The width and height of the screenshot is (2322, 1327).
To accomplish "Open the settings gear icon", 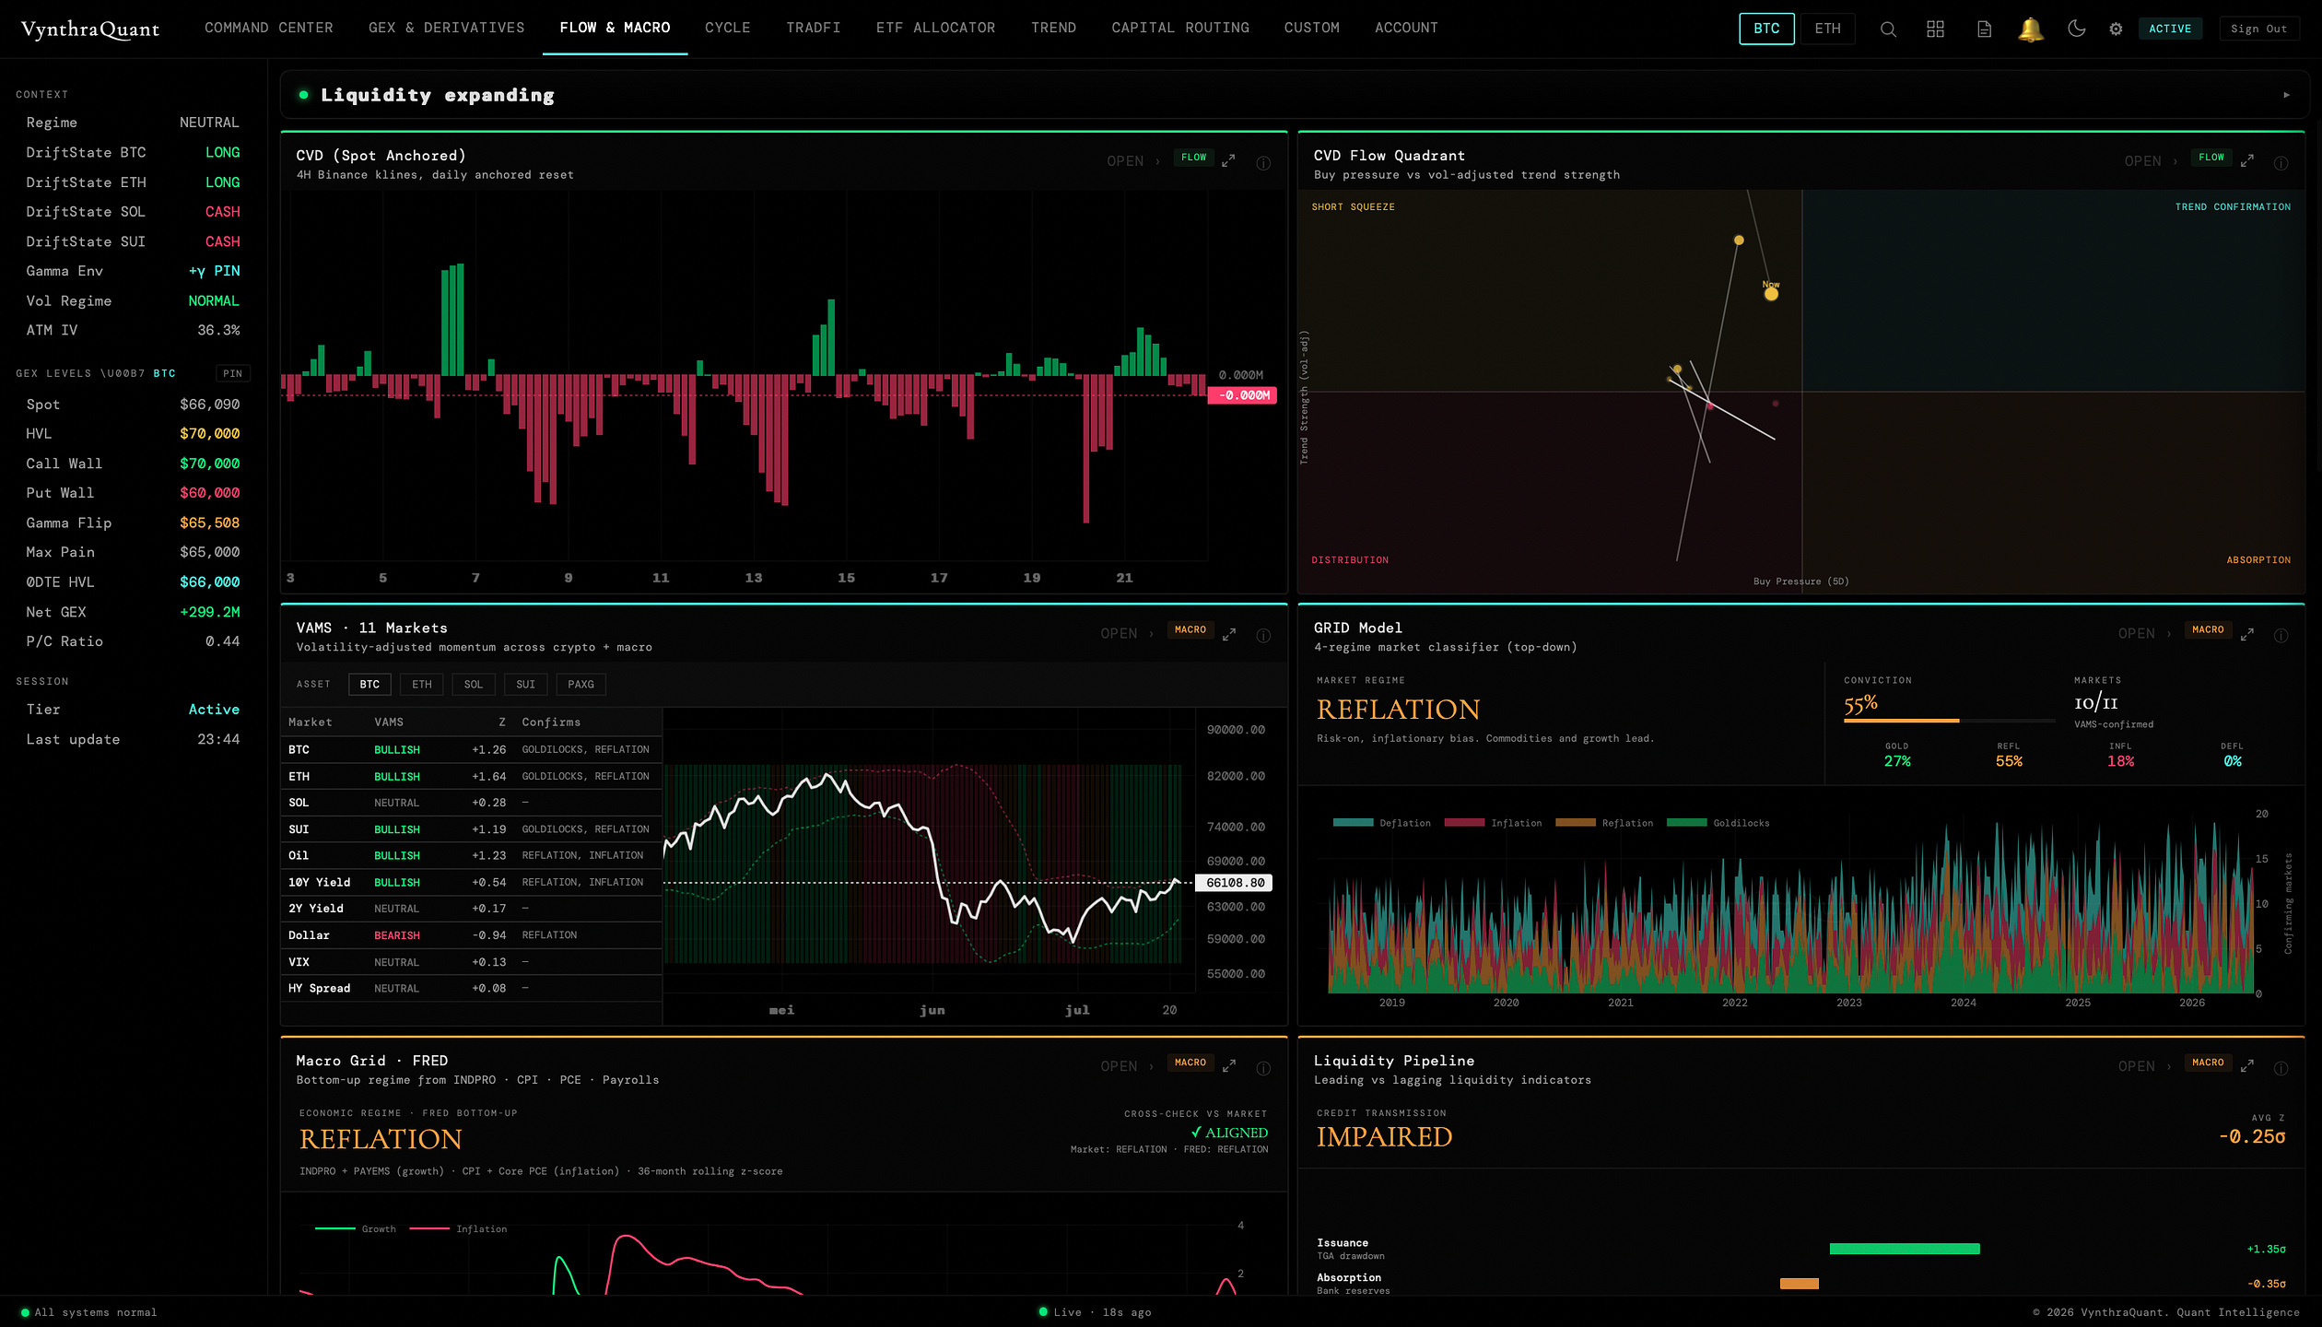I will click(x=2116, y=29).
